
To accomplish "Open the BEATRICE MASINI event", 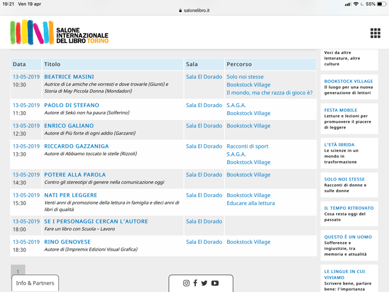I will point(69,77).
